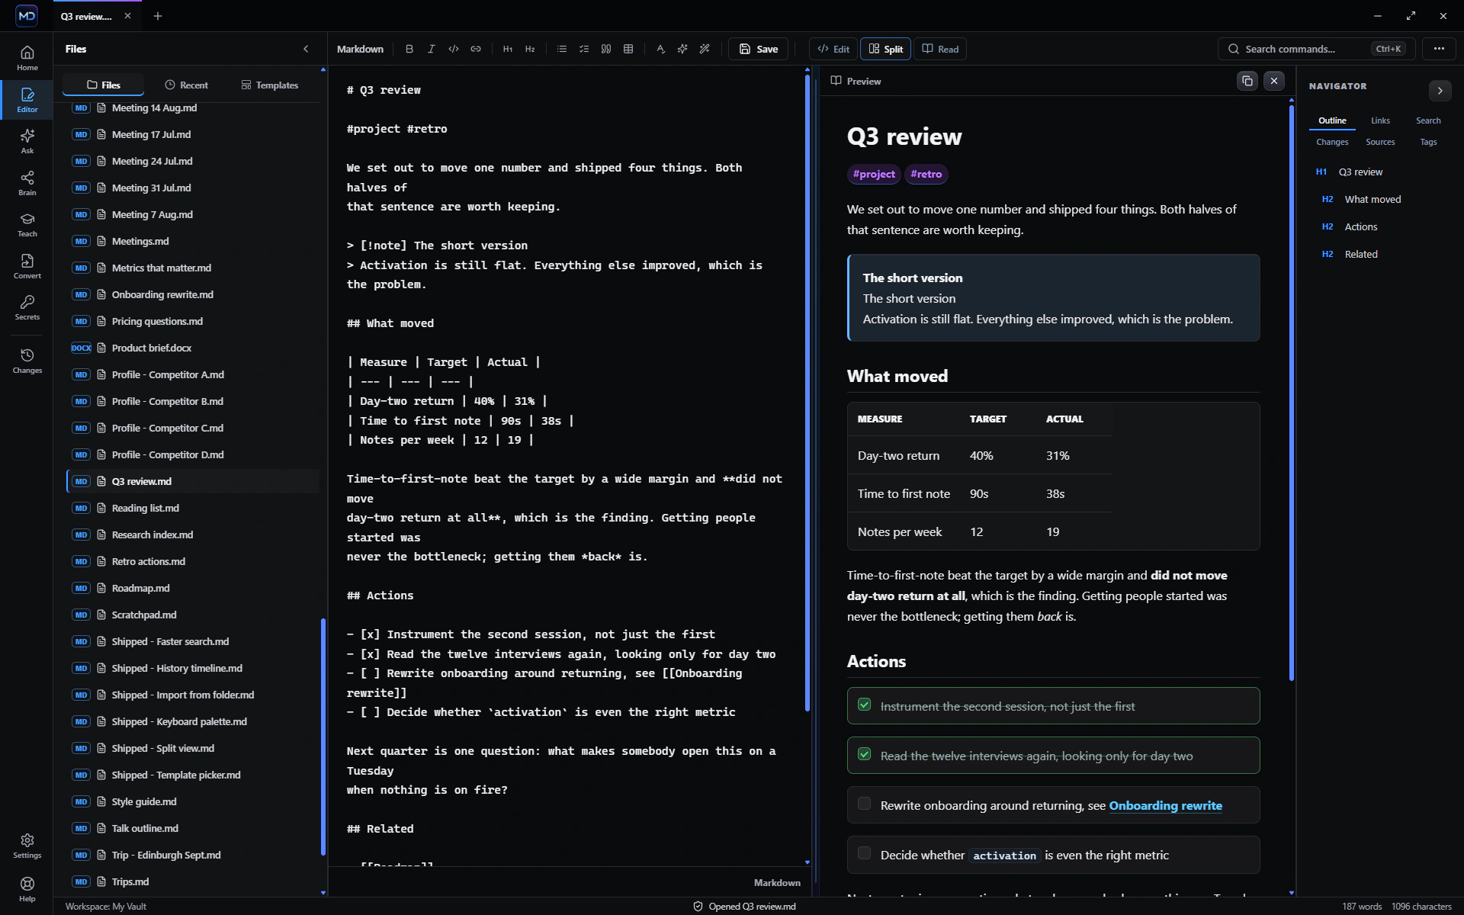
Task: Focus the Search commands field
Action: point(1317,49)
